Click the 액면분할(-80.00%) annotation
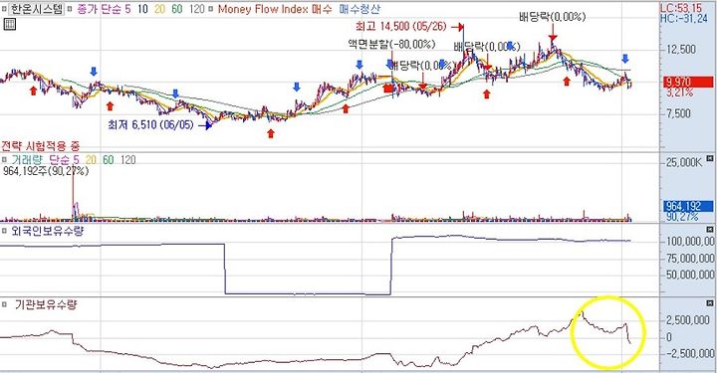 click(391, 45)
